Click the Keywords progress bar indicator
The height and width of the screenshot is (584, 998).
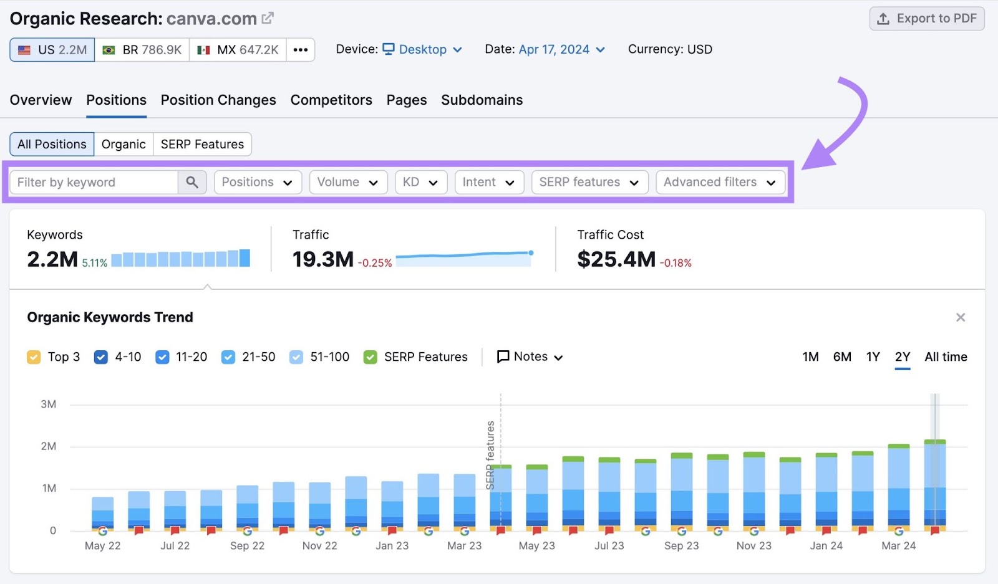(180, 258)
